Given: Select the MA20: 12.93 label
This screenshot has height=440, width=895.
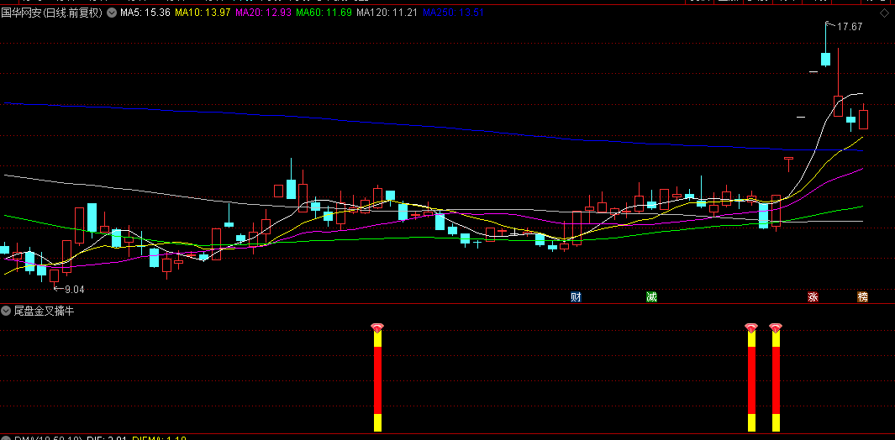Looking at the screenshot, I should coord(262,13).
